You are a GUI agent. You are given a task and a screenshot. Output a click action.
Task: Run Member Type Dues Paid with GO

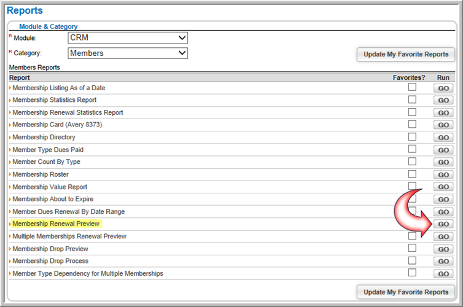pos(443,150)
